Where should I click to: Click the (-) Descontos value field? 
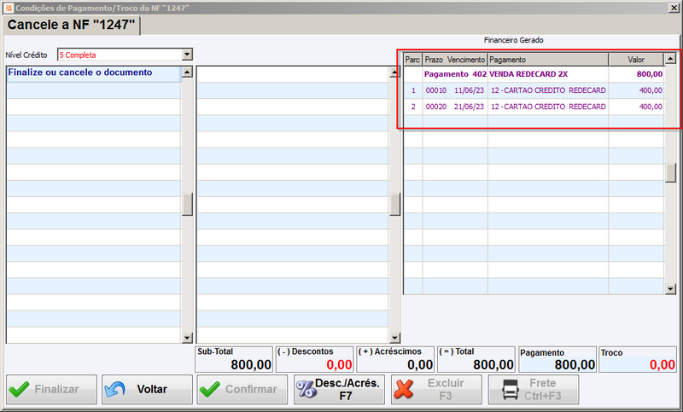[x=314, y=359]
